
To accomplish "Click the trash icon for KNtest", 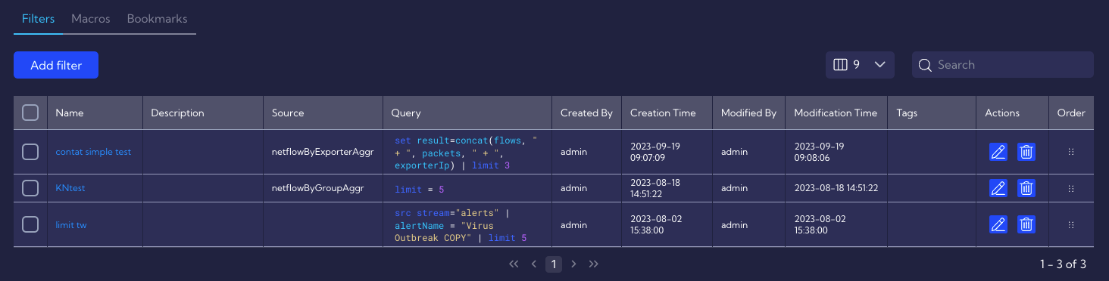I will [1026, 188].
